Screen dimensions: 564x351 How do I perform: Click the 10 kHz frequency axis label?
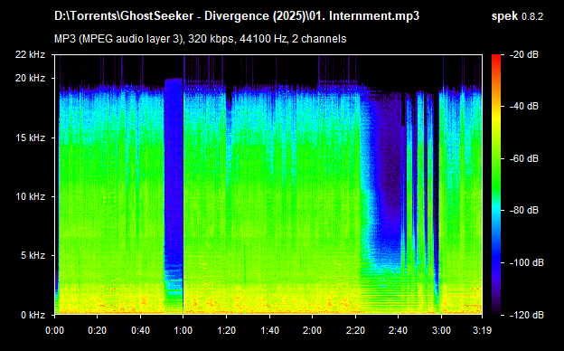(30, 196)
